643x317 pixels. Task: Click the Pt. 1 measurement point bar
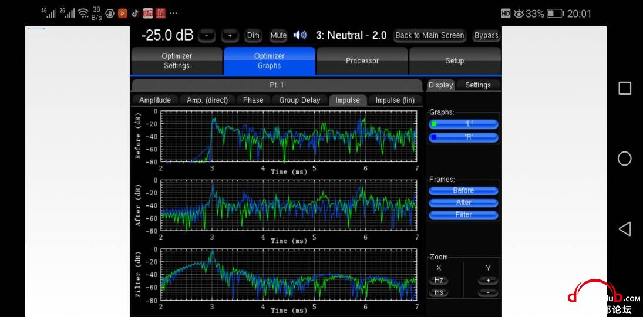(x=277, y=85)
